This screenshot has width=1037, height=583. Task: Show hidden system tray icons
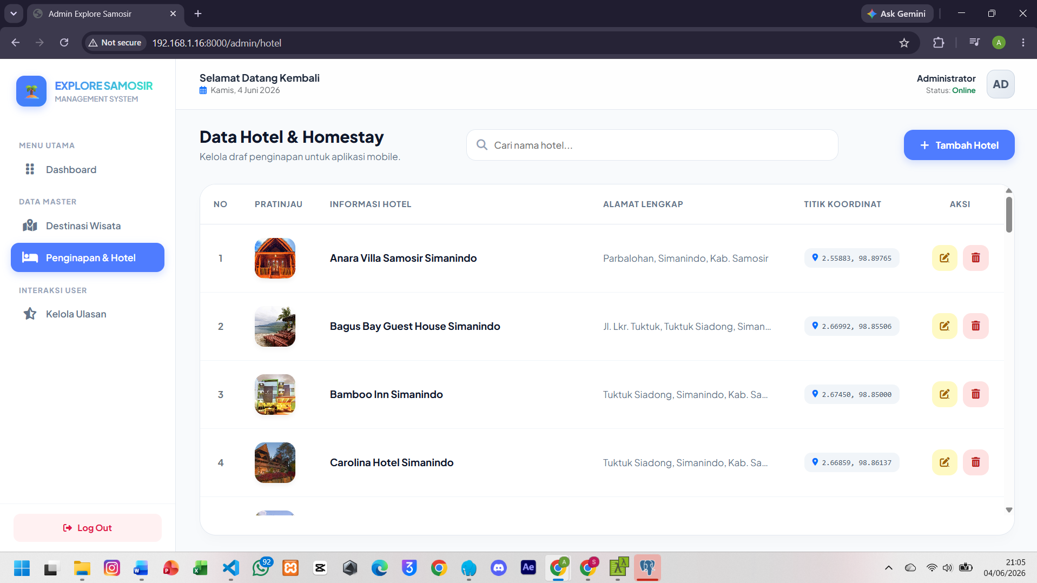pos(888,568)
